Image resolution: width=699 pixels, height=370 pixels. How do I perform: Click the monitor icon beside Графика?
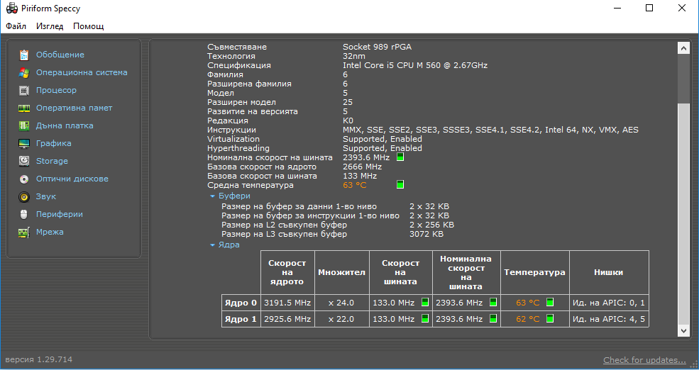point(24,143)
